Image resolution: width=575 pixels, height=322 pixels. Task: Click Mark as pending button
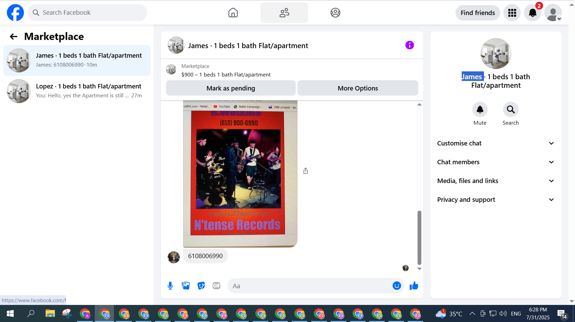coord(231,88)
